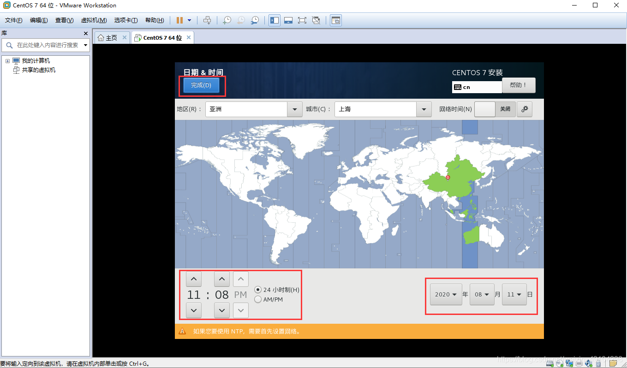Screen dimensions: 627x368
Task: Open the power options dropdown arrow
Action: coord(189,20)
